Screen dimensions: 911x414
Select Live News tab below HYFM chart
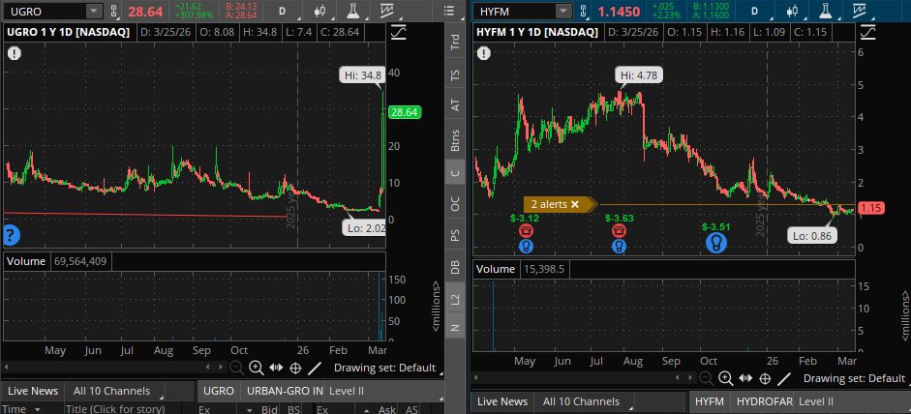point(502,401)
